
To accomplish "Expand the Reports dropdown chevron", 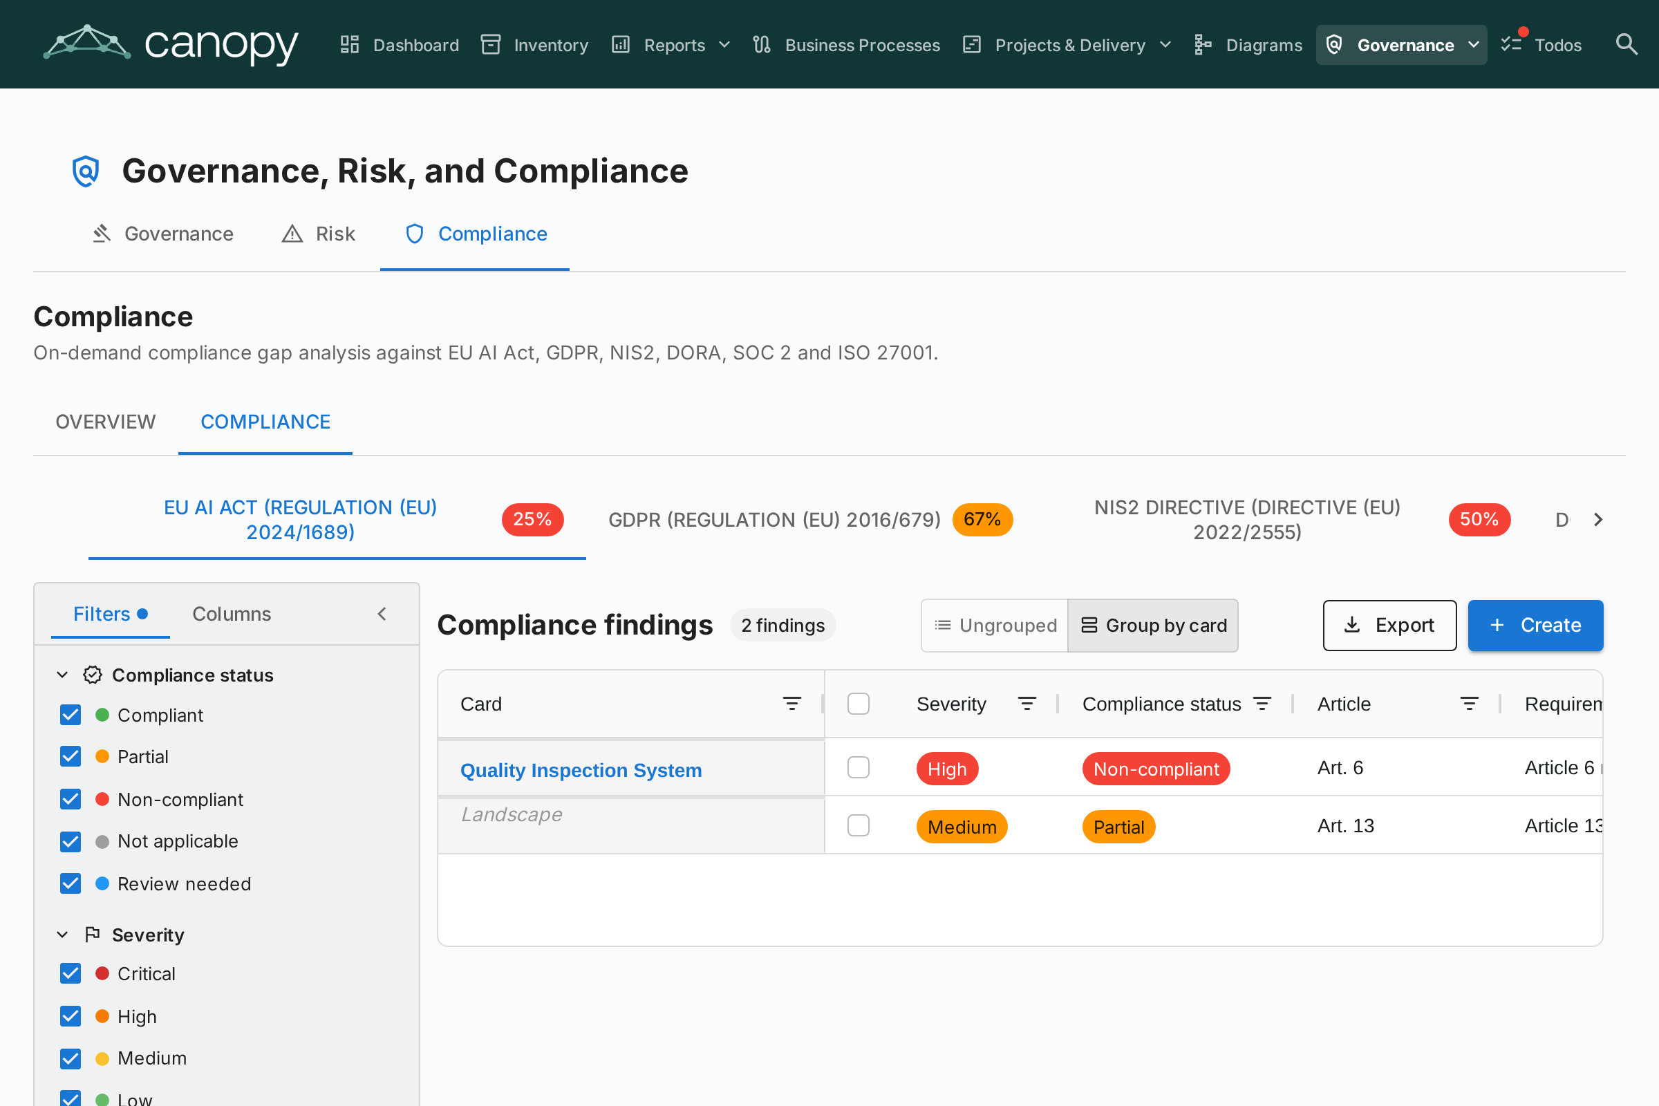I will point(724,45).
